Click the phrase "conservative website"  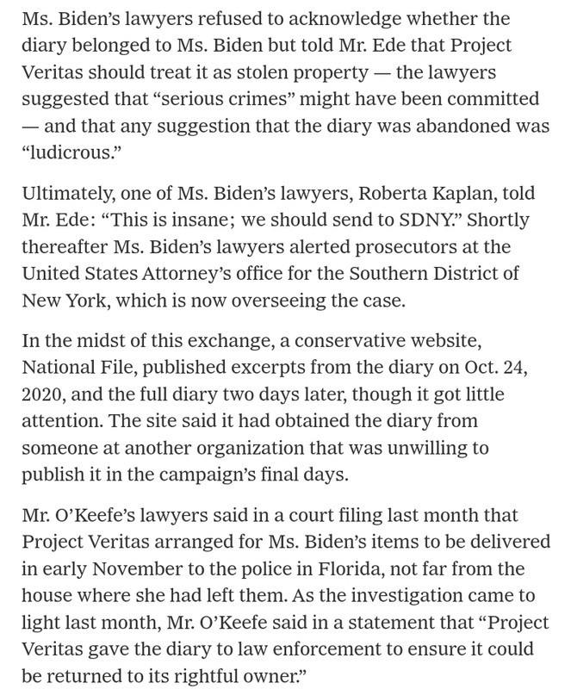point(388,340)
